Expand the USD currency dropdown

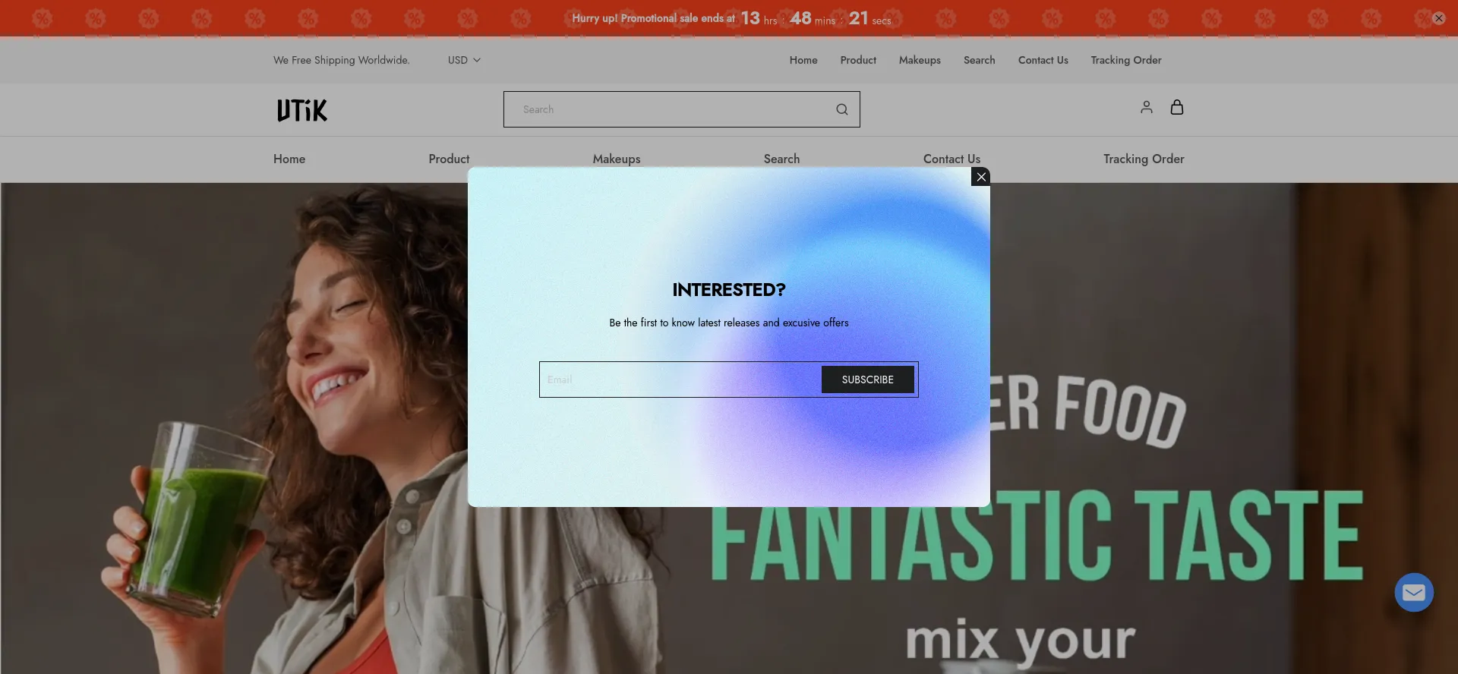464,60
